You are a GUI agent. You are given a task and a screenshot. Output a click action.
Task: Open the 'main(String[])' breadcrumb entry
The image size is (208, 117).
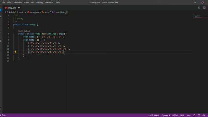tap(62, 12)
